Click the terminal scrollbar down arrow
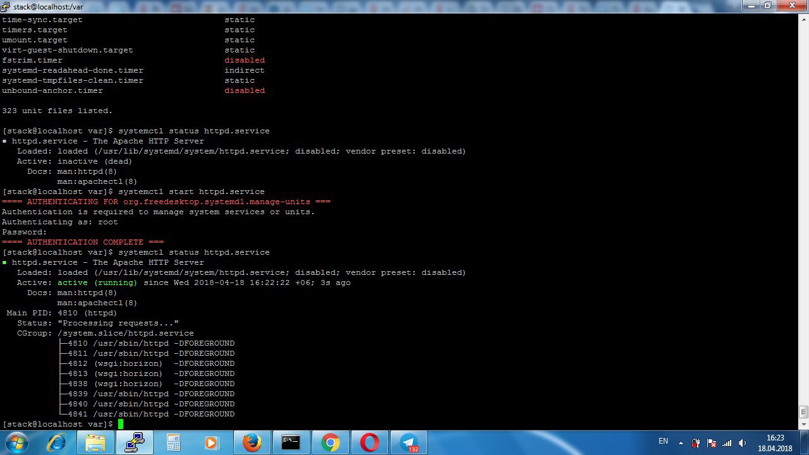Image resolution: width=809 pixels, height=455 pixels. click(x=803, y=424)
